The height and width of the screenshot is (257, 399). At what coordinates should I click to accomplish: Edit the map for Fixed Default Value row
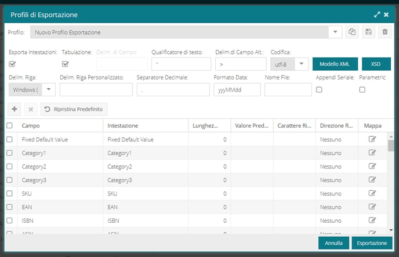click(372, 139)
